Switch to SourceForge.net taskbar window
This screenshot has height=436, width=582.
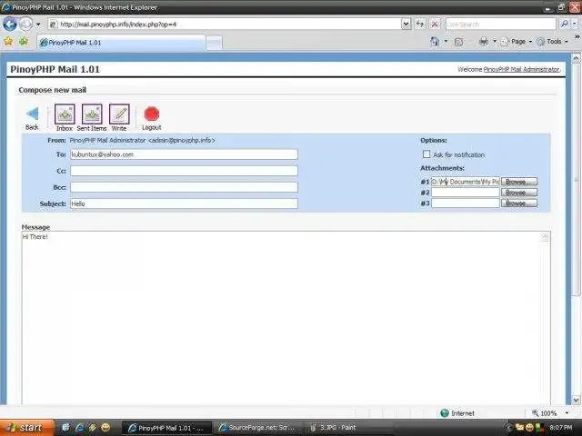click(258, 428)
